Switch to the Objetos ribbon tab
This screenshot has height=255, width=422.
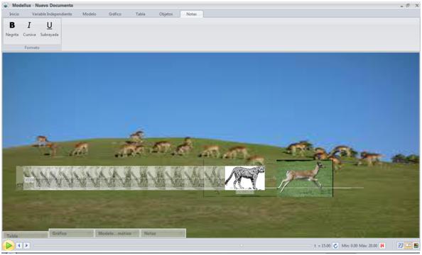[166, 14]
